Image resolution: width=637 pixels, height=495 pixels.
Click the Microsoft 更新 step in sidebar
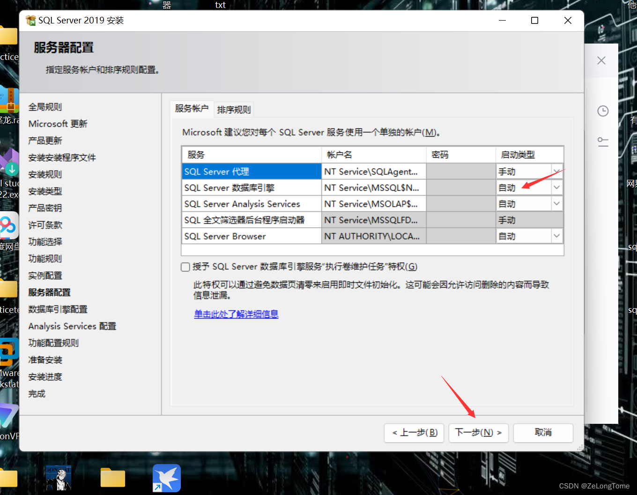[x=58, y=124]
